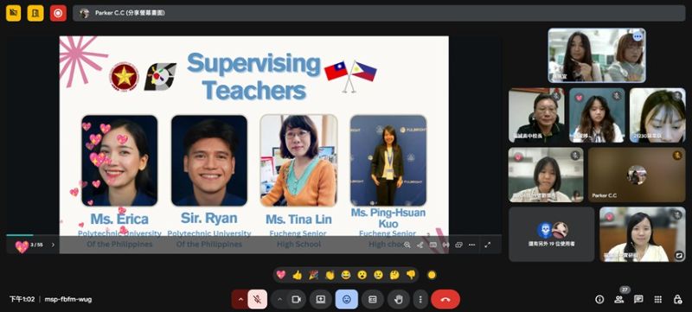Select the Parker C.C participant tile
This screenshot has width=692, height=312.
coord(637,175)
